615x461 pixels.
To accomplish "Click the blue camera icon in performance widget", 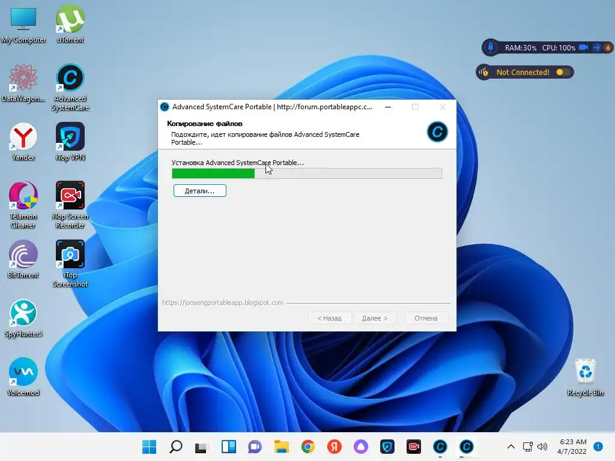I will (584, 47).
